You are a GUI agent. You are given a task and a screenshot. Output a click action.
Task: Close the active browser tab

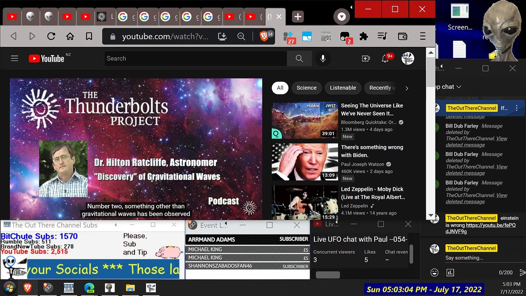(x=279, y=17)
